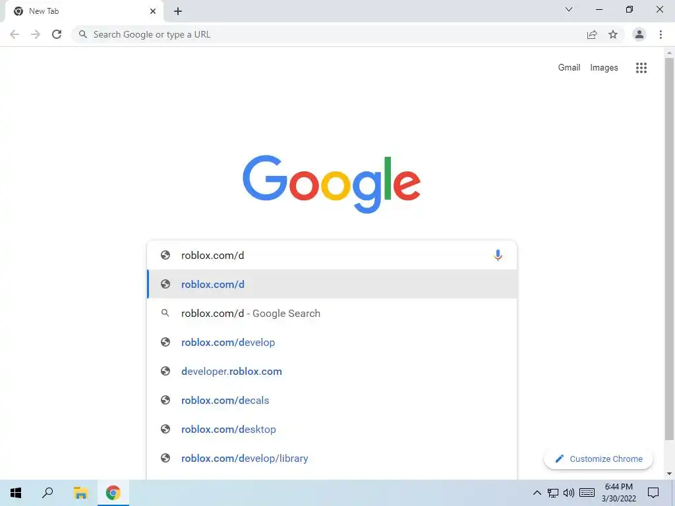Click the page vertical scrollbar

669,248
